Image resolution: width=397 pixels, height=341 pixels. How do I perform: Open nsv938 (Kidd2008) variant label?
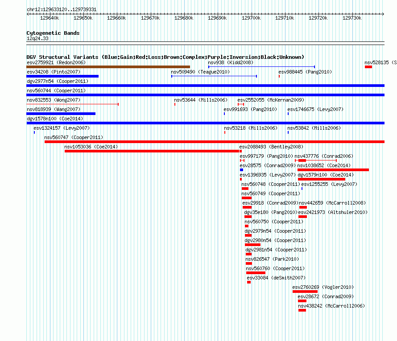click(x=231, y=62)
